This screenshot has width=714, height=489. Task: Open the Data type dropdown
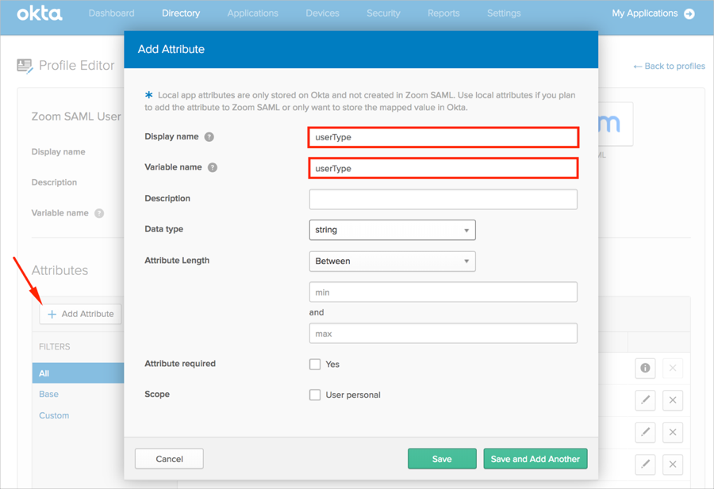[x=392, y=230]
